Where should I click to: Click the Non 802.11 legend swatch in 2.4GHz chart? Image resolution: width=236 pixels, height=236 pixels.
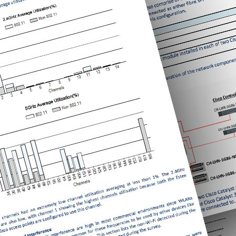click(x=34, y=20)
